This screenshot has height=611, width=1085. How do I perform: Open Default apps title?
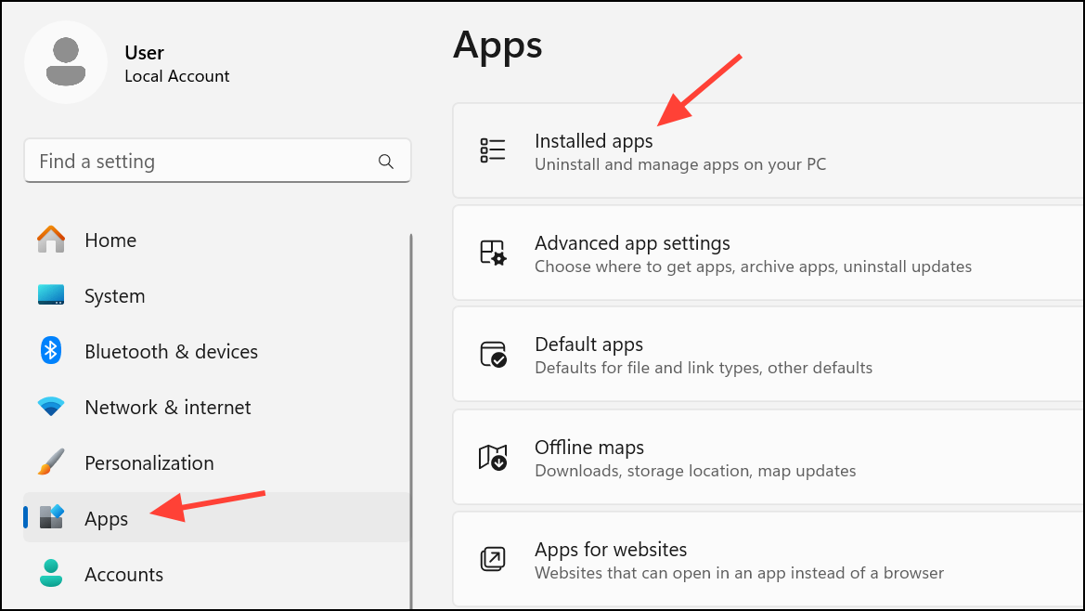tap(588, 344)
